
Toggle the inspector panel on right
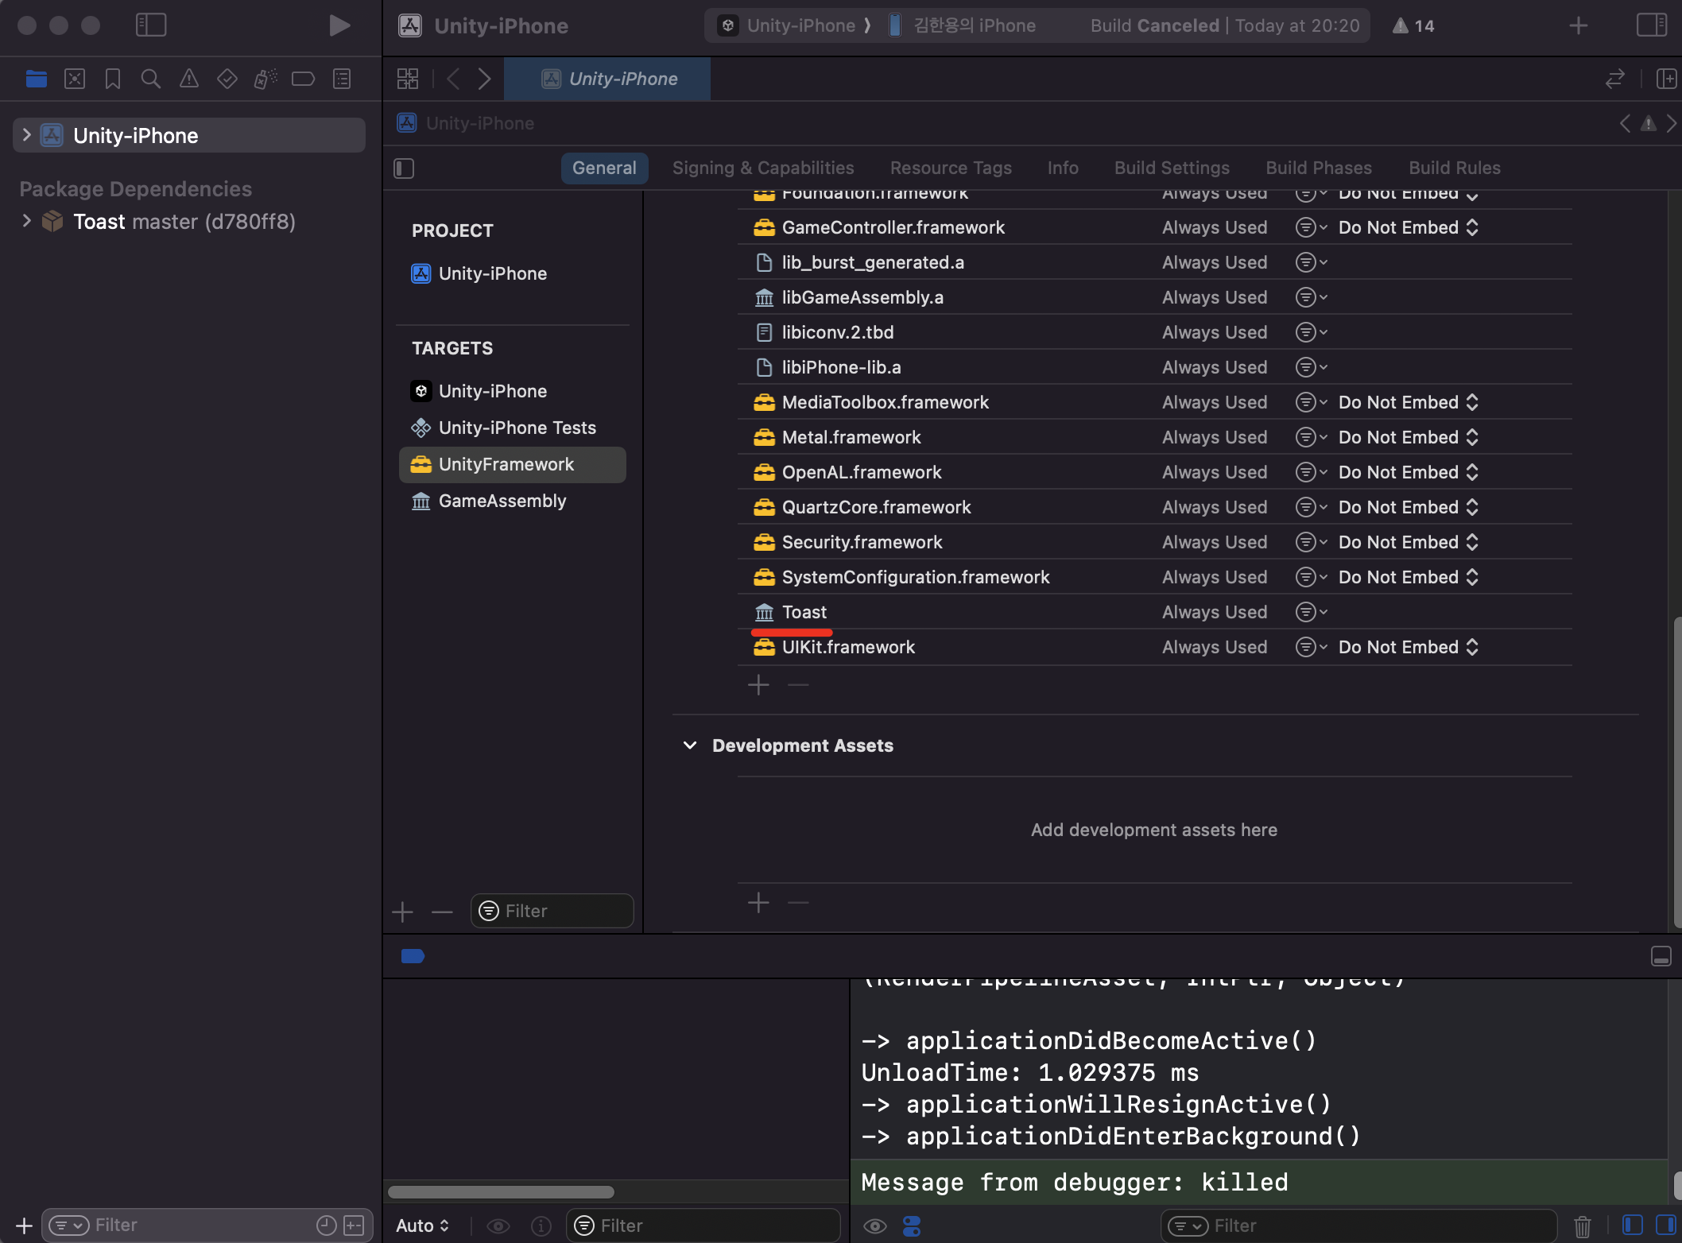1652,25
